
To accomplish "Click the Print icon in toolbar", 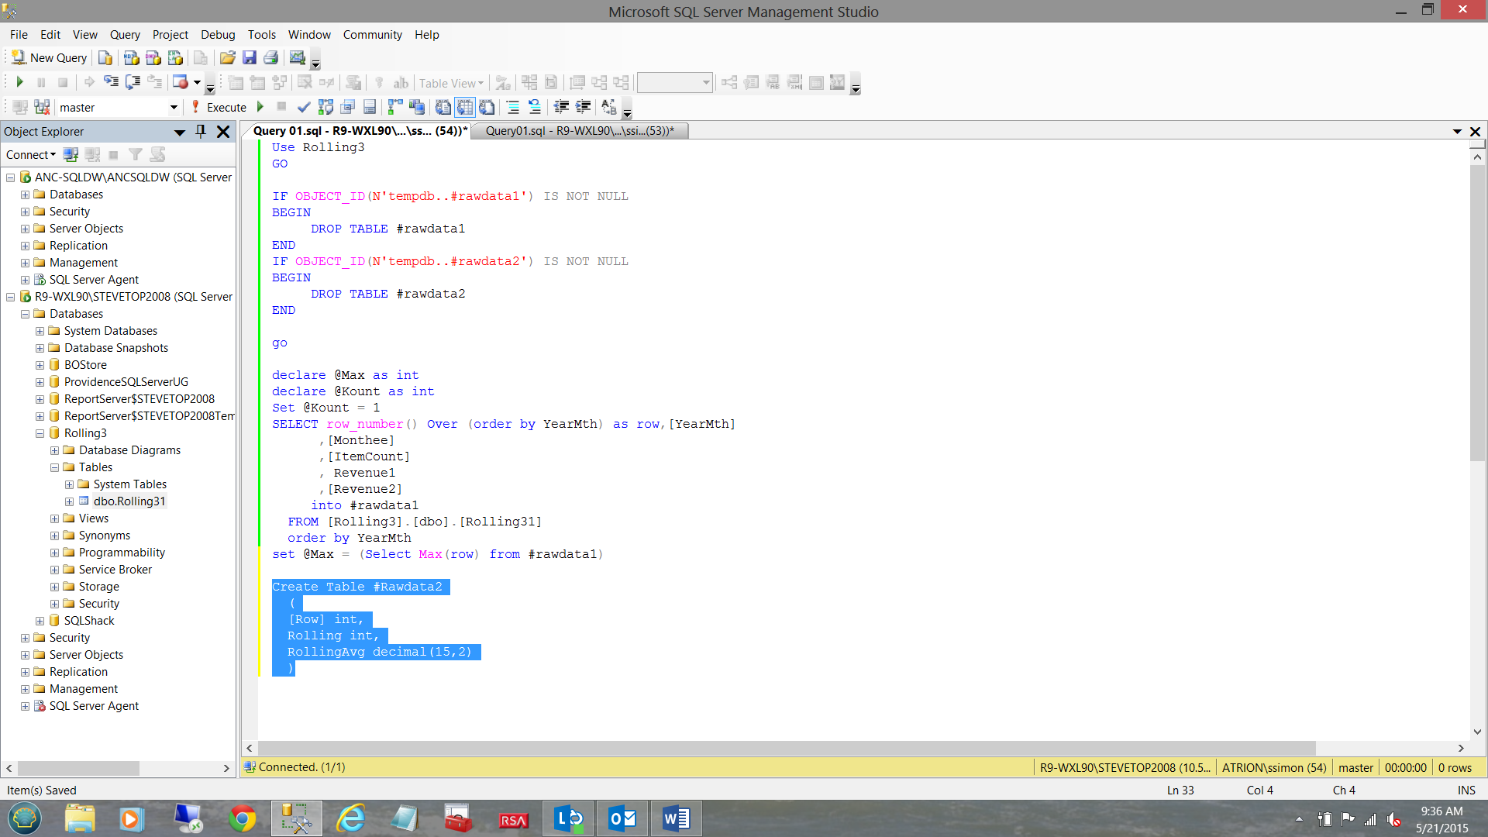I will click(x=271, y=58).
